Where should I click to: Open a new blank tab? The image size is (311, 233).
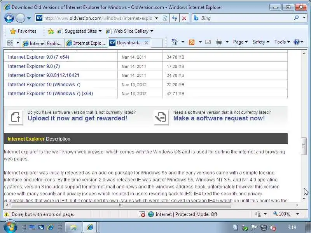click(157, 43)
